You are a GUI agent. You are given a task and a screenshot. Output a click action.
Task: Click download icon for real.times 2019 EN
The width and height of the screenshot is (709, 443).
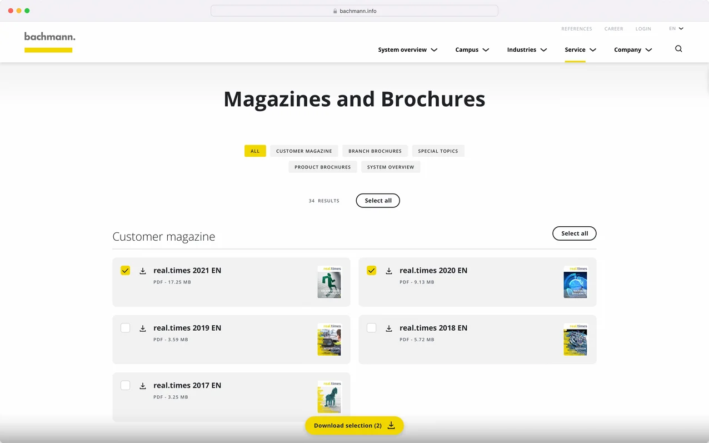pyautogui.click(x=143, y=328)
